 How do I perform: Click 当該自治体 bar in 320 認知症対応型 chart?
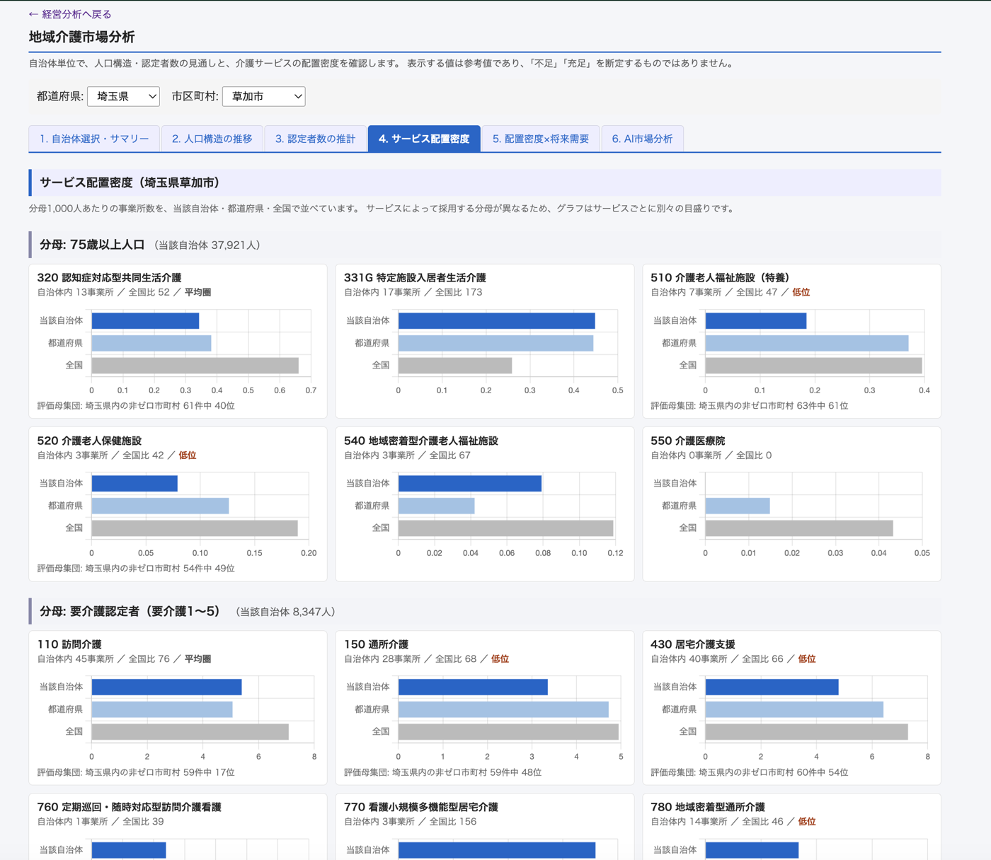coord(145,321)
